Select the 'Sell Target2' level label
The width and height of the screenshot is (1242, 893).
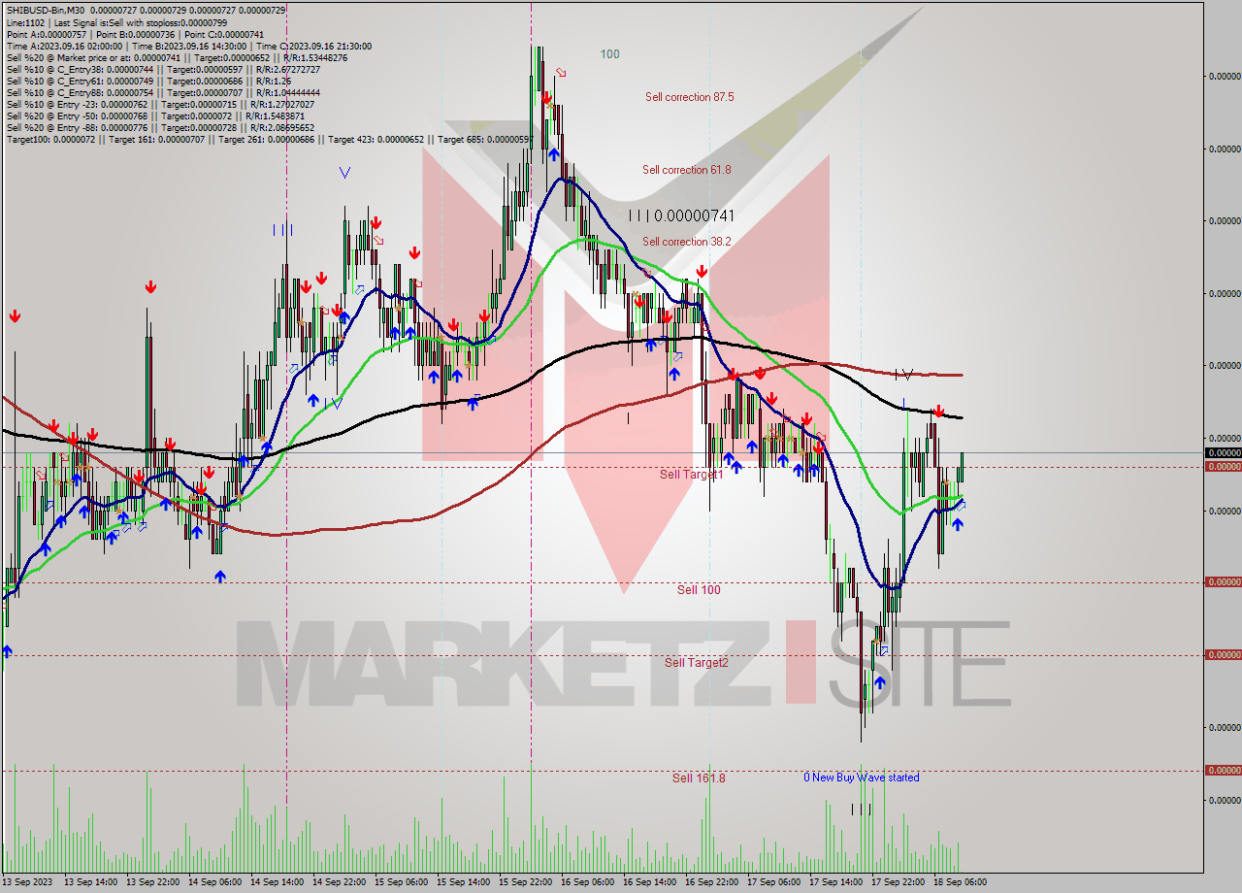tap(696, 663)
